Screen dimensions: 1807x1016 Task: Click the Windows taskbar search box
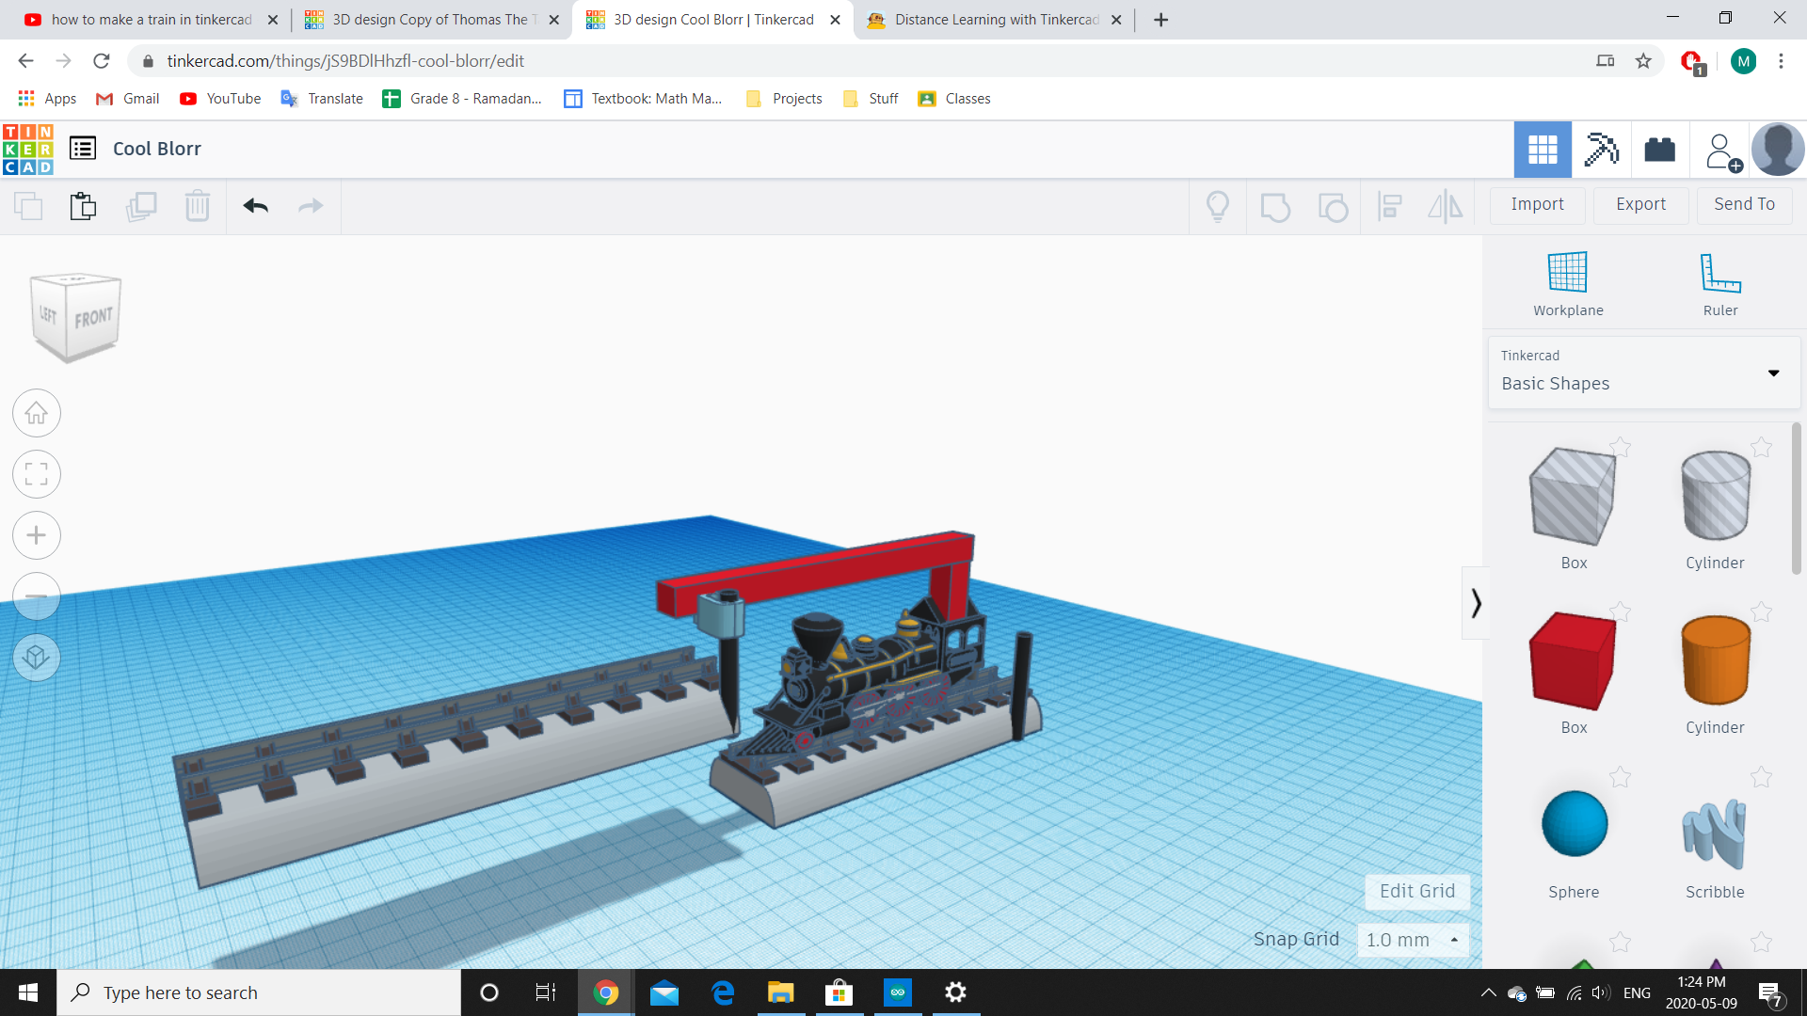point(259,992)
